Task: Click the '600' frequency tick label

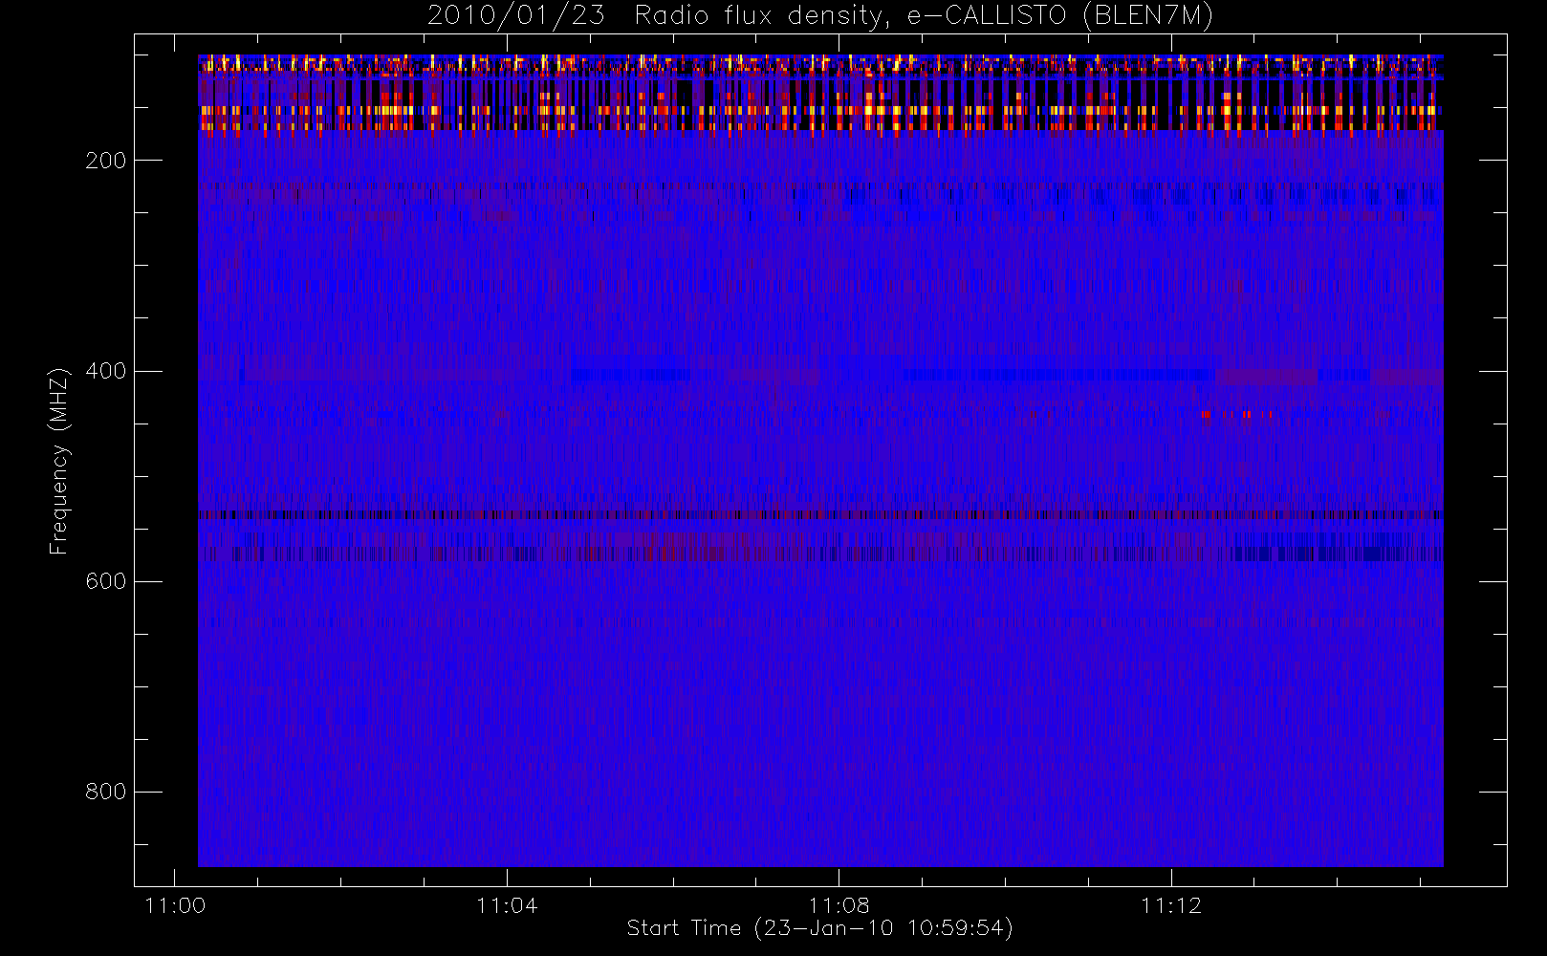Action: pos(106,581)
